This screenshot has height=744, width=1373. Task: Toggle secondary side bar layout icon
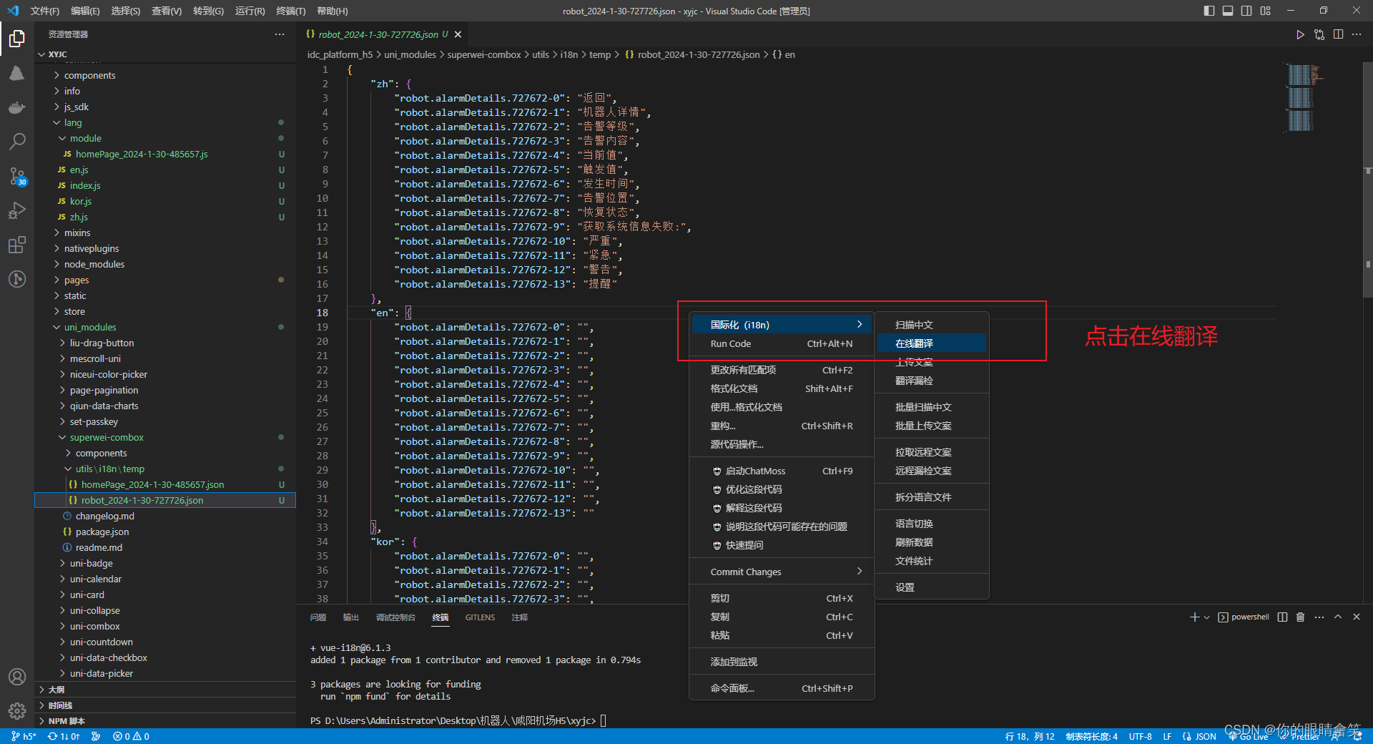click(1246, 11)
